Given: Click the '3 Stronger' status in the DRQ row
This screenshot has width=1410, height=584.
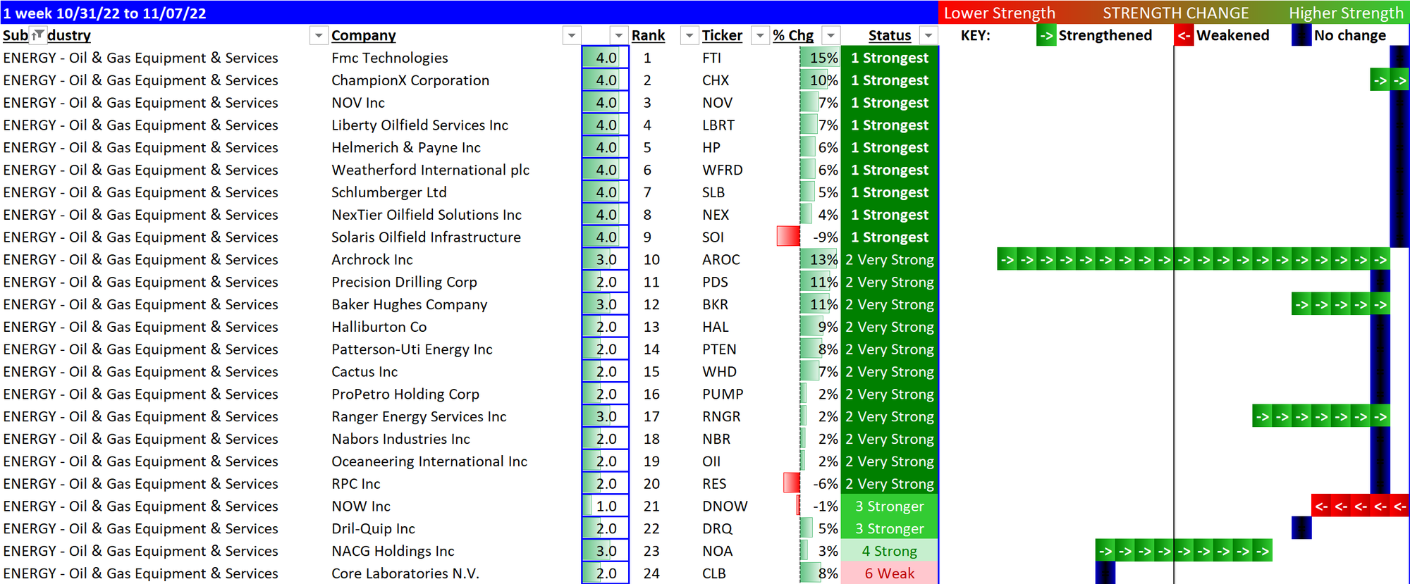Looking at the screenshot, I should [x=890, y=528].
